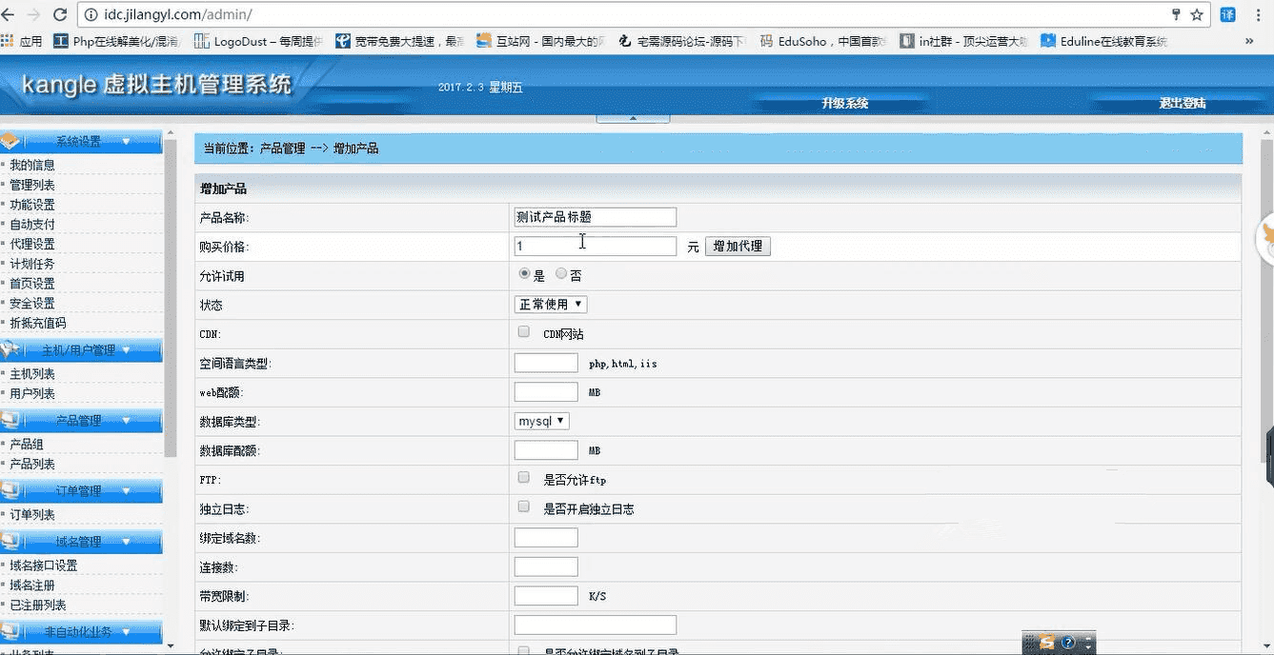This screenshot has height=655, width=1274.
Task: Go to 主机列表 in the sidebar
Action: point(32,374)
